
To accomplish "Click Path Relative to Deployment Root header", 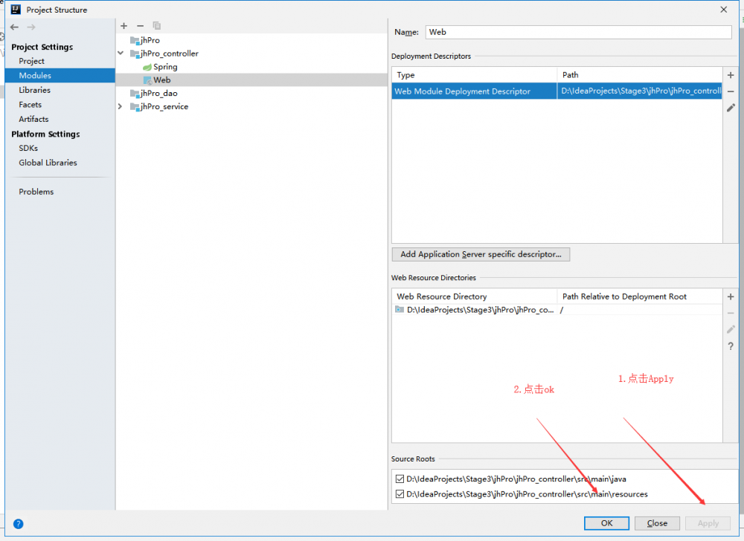I will tap(640, 297).
